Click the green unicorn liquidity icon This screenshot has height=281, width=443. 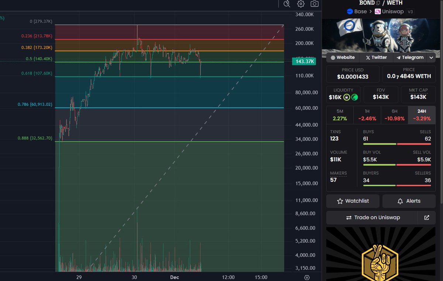pyautogui.click(x=354, y=97)
